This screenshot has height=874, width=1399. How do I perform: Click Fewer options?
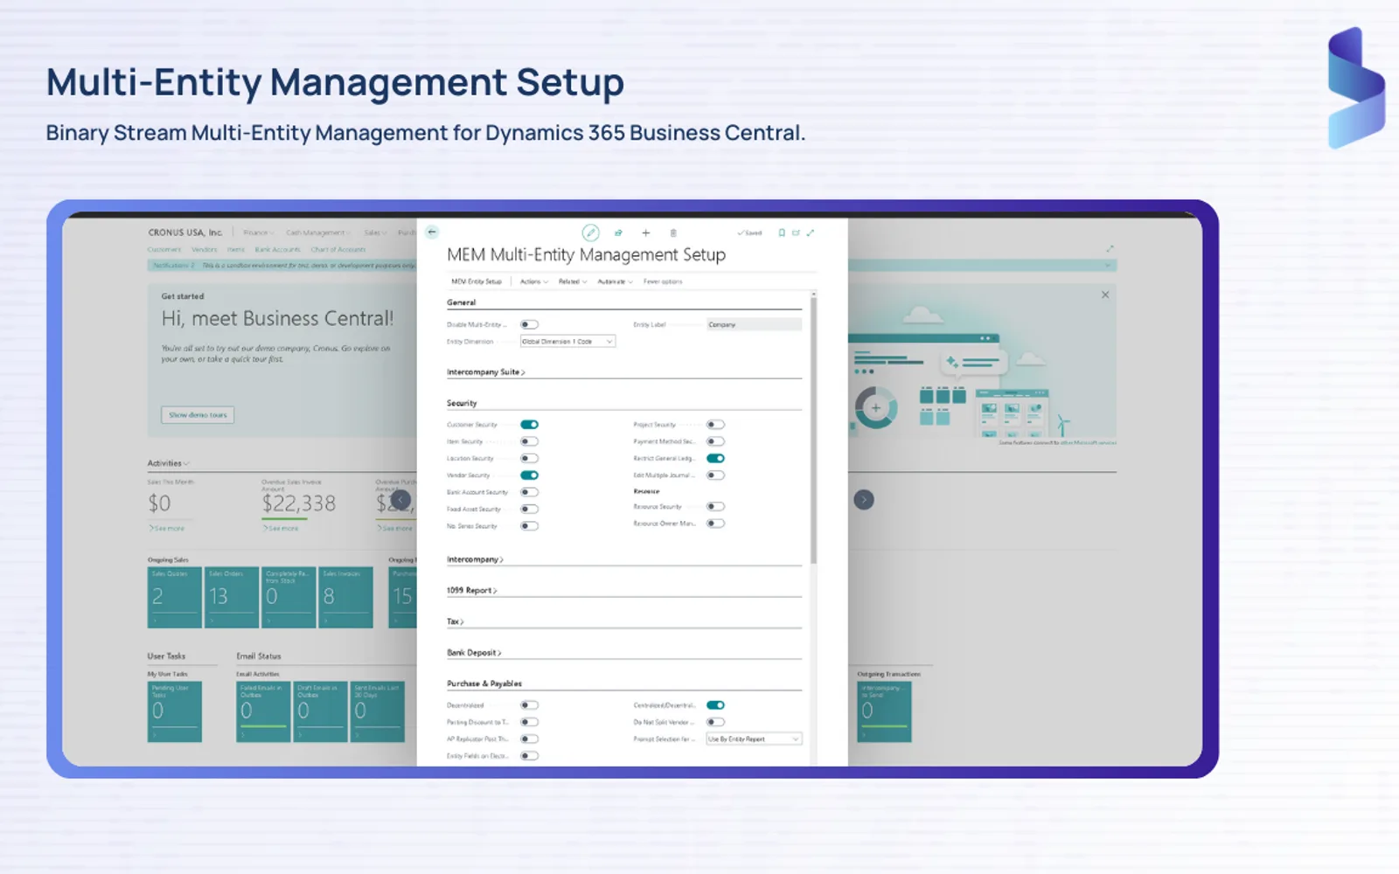click(663, 281)
